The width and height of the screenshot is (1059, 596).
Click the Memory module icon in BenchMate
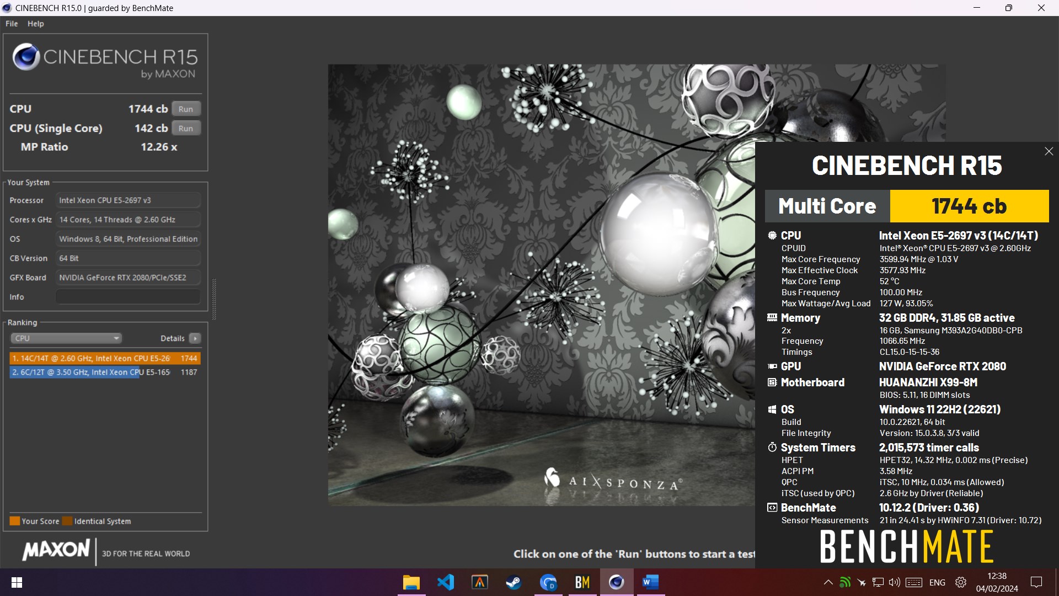772,318
